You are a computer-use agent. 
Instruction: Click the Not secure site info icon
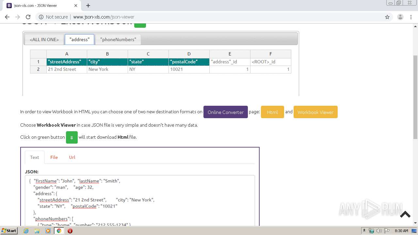[41, 17]
